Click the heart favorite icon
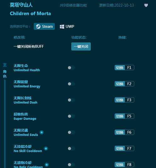The height and width of the screenshot is (168, 156). point(146,5)
